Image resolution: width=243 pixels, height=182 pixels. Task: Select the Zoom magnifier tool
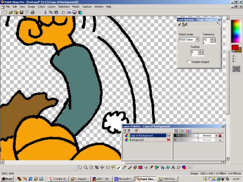(86, 168)
